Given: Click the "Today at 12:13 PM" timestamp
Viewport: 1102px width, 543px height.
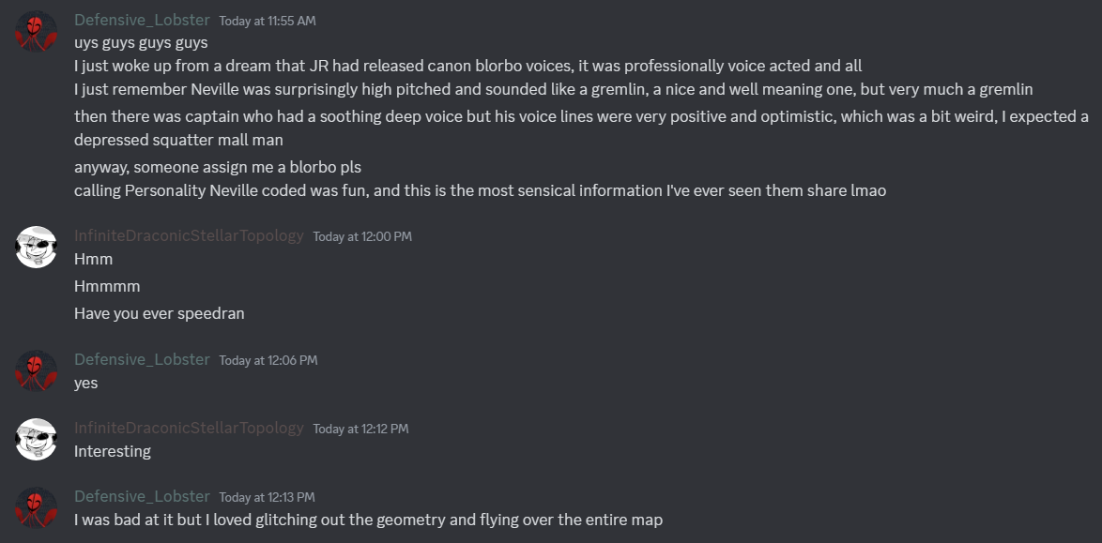Looking at the screenshot, I should tap(268, 497).
